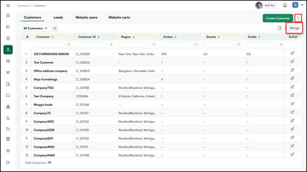This screenshot has width=307, height=172.
Task: Add a new customer view with plus
Action: [x=55, y=28]
